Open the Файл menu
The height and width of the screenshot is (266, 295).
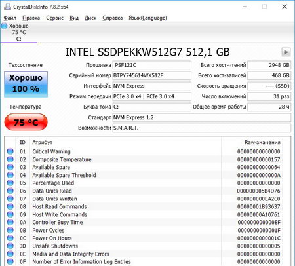click(10, 18)
